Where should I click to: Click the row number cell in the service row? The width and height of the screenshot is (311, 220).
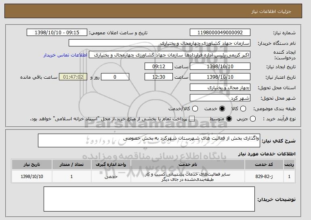tap(289, 176)
